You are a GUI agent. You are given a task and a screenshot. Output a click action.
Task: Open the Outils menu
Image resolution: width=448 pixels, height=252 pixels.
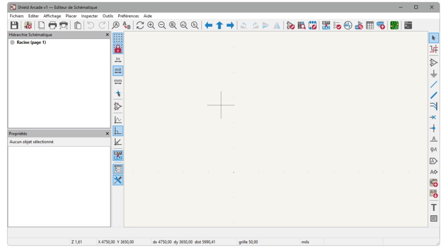tap(107, 16)
